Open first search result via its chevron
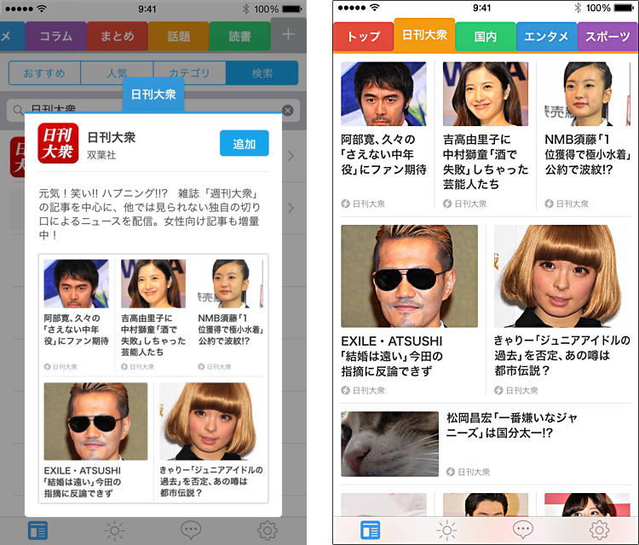 coord(291,156)
